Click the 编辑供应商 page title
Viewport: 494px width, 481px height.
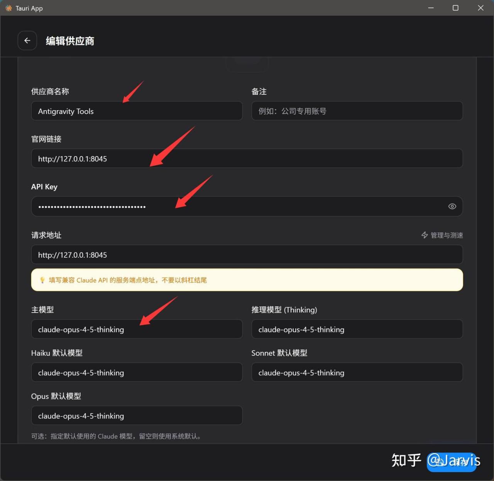[x=70, y=41]
